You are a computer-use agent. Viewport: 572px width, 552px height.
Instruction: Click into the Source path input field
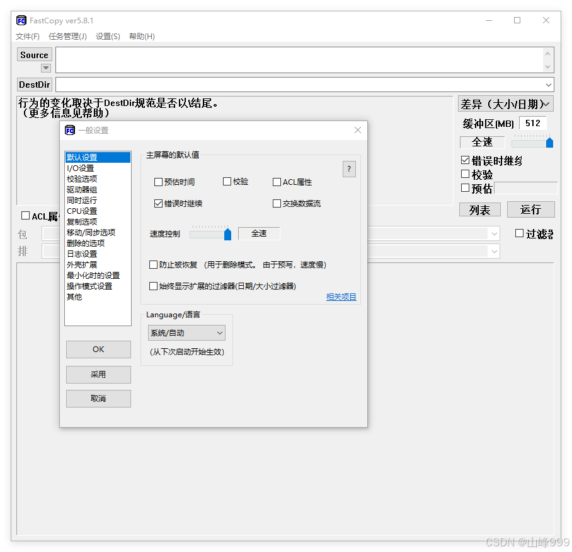pyautogui.click(x=299, y=60)
